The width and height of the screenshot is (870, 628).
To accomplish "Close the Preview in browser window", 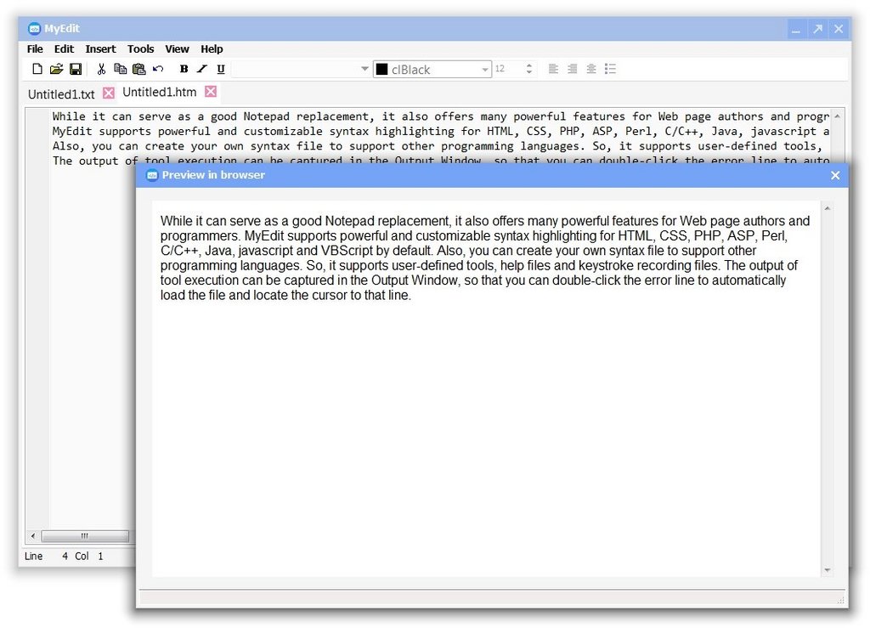I will tap(836, 175).
